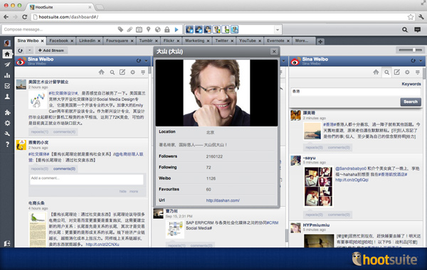
Task: Open the Help question mark icon
Action: click(x=7, y=144)
